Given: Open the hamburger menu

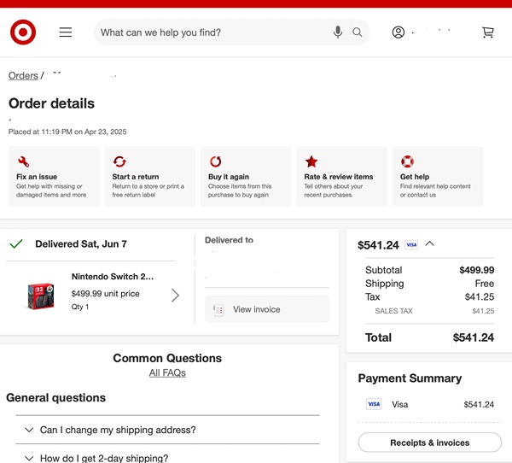Looking at the screenshot, I should pyautogui.click(x=66, y=32).
